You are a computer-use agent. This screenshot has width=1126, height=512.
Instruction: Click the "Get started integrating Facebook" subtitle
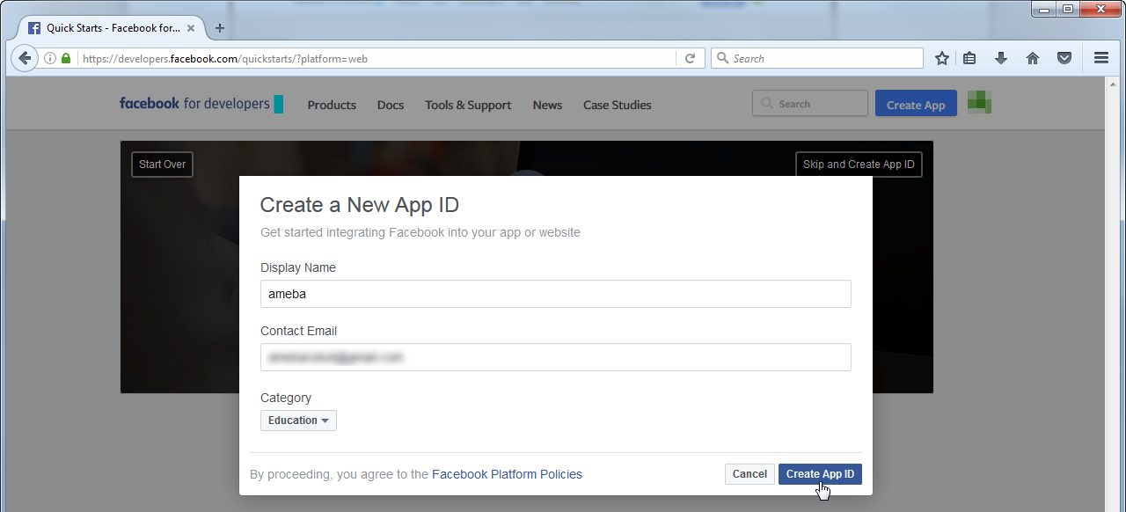click(x=420, y=233)
